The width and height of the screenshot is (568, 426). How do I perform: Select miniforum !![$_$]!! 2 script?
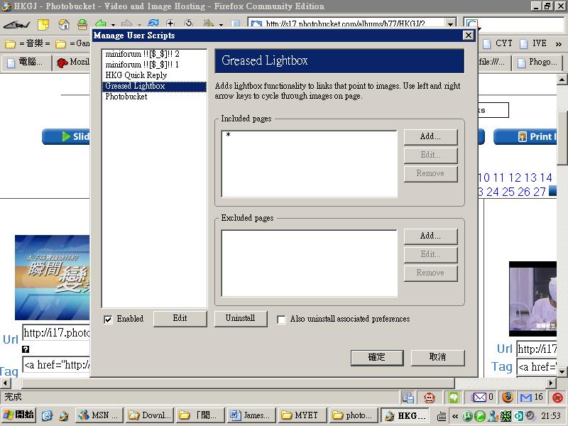click(x=154, y=54)
